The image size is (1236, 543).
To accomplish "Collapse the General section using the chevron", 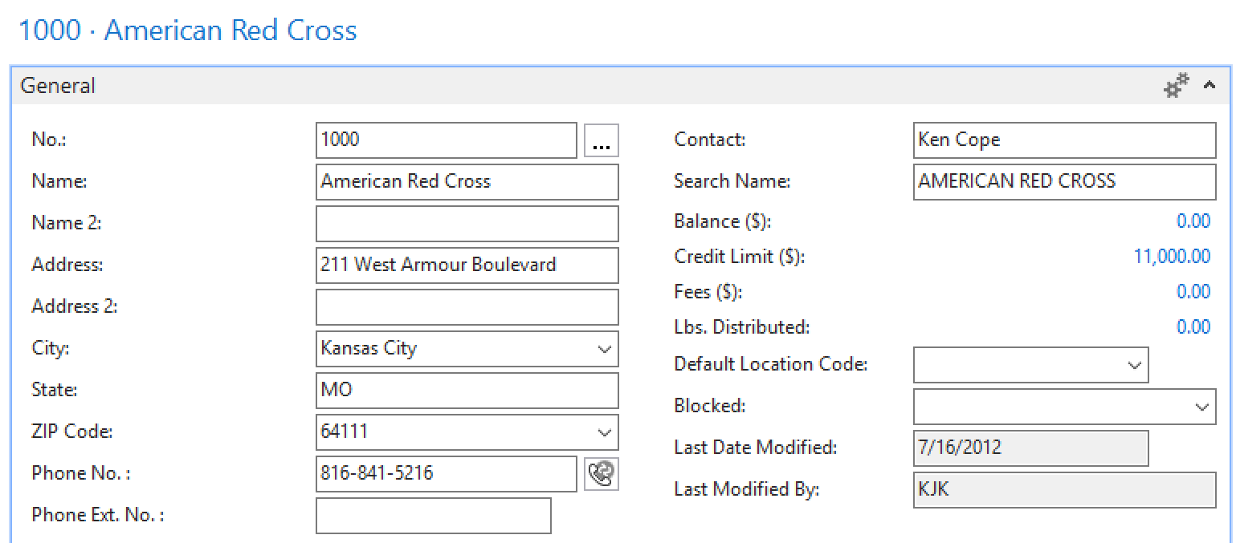I will point(1209,86).
